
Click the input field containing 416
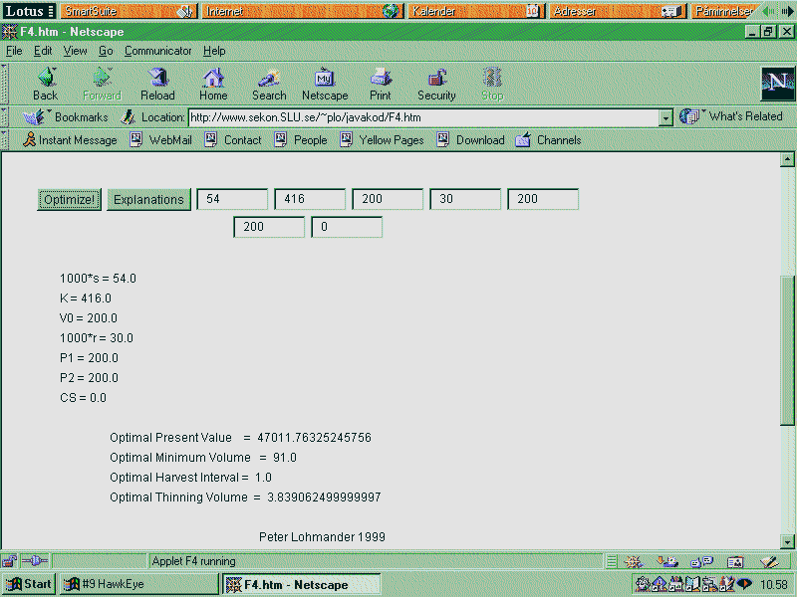(310, 199)
